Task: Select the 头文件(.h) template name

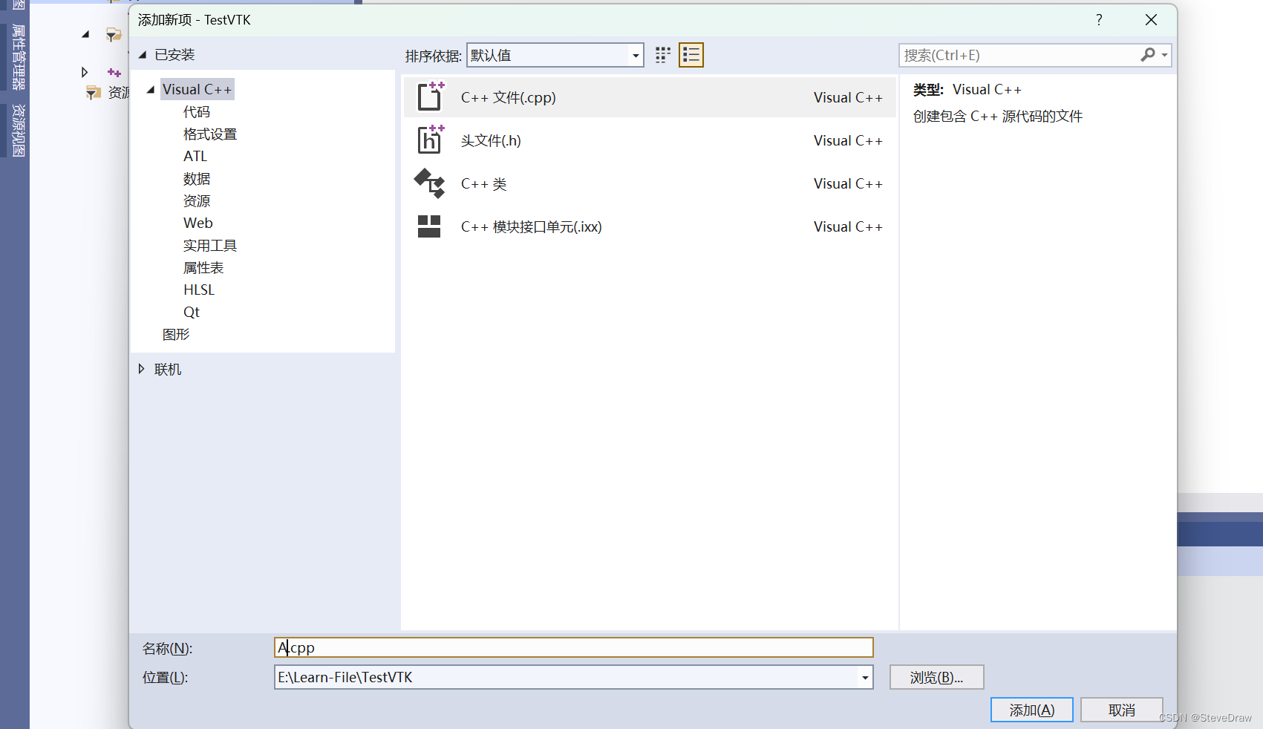Action: (491, 140)
